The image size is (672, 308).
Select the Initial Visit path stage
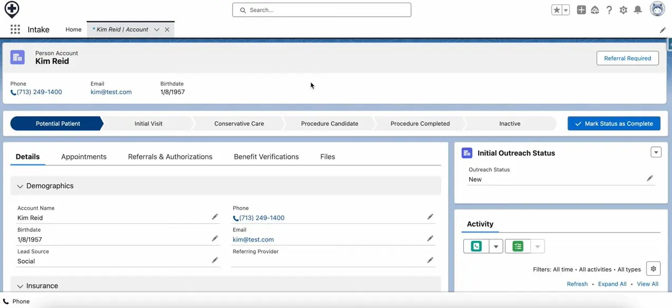tap(148, 124)
